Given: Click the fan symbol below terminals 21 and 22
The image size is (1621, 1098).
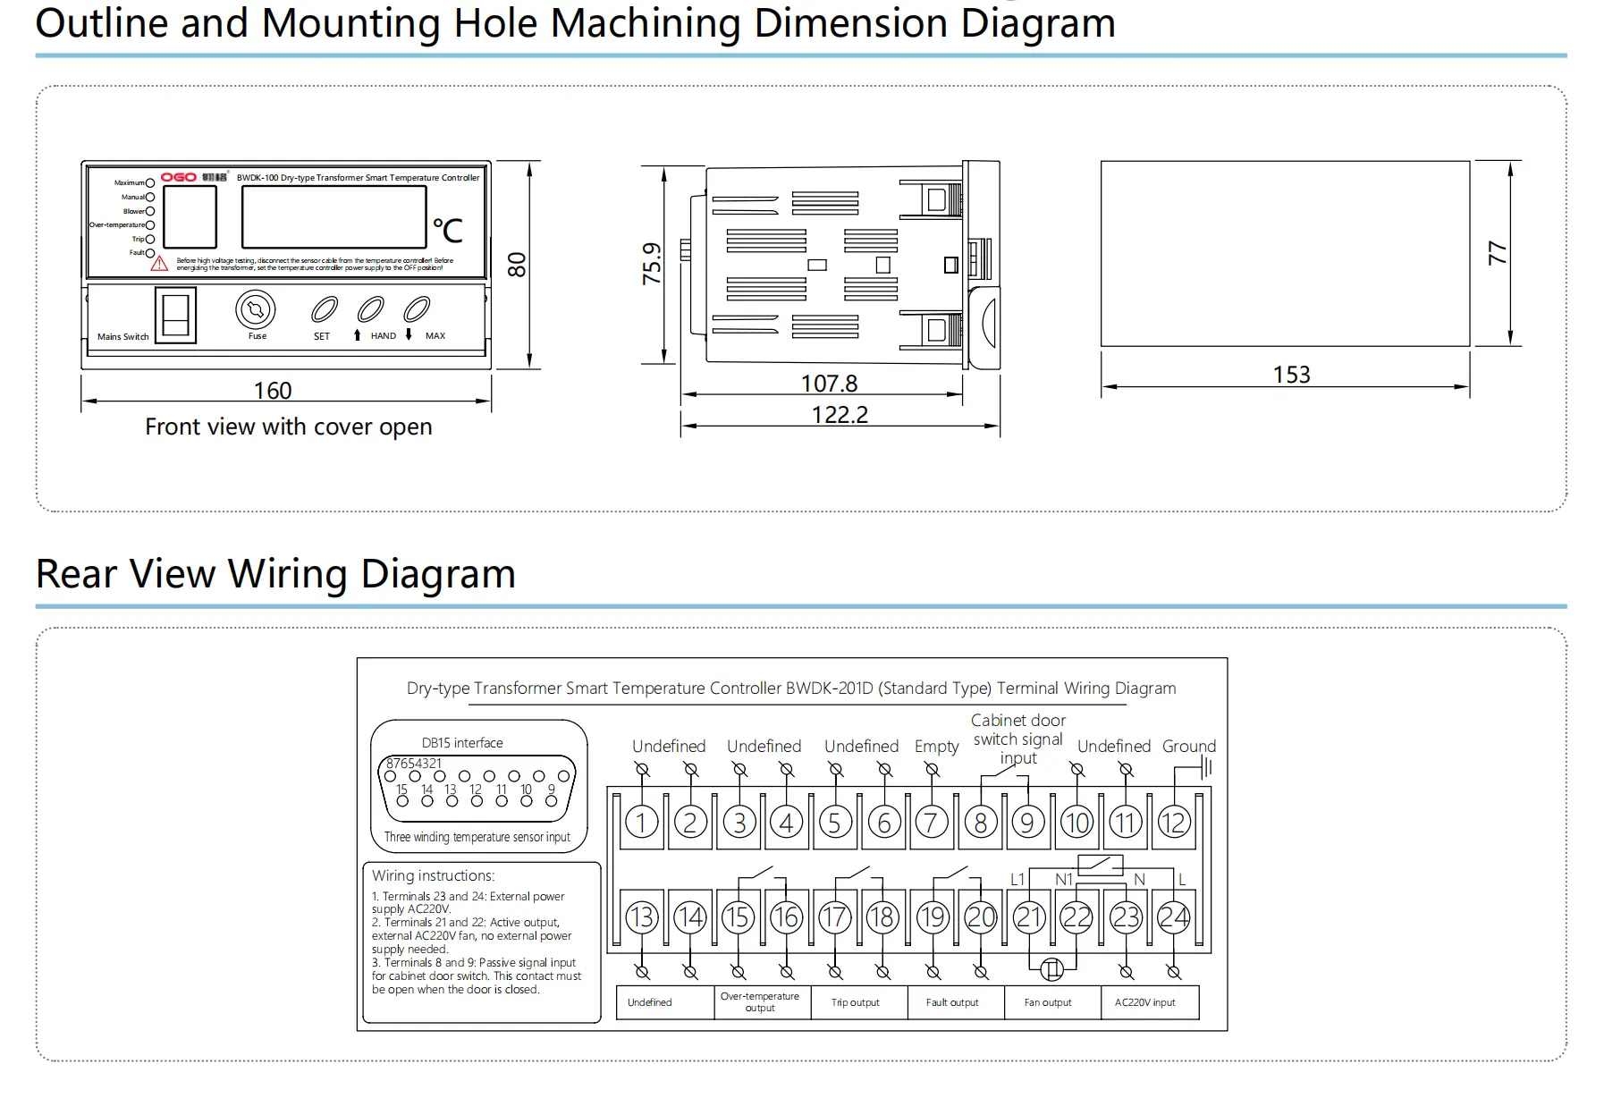Looking at the screenshot, I should (x=1052, y=967).
